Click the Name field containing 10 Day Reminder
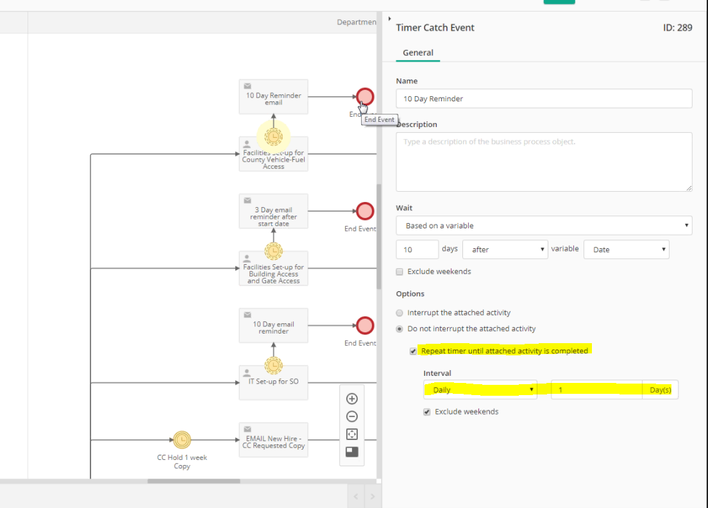This screenshot has height=508, width=708. pyautogui.click(x=544, y=99)
